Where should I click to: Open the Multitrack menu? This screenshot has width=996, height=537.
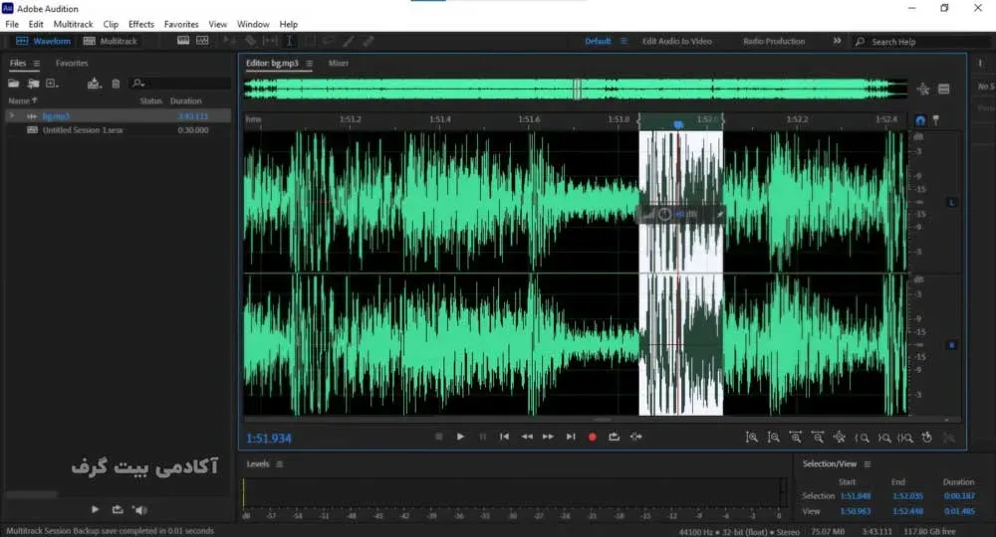(73, 24)
